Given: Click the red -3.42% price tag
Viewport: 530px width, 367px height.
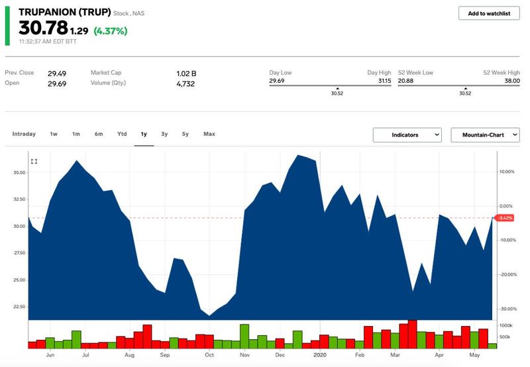Looking at the screenshot, I should [504, 218].
